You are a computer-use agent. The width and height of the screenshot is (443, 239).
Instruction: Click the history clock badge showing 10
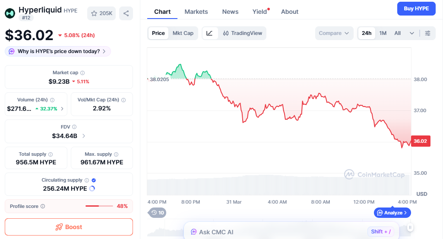[157, 213]
